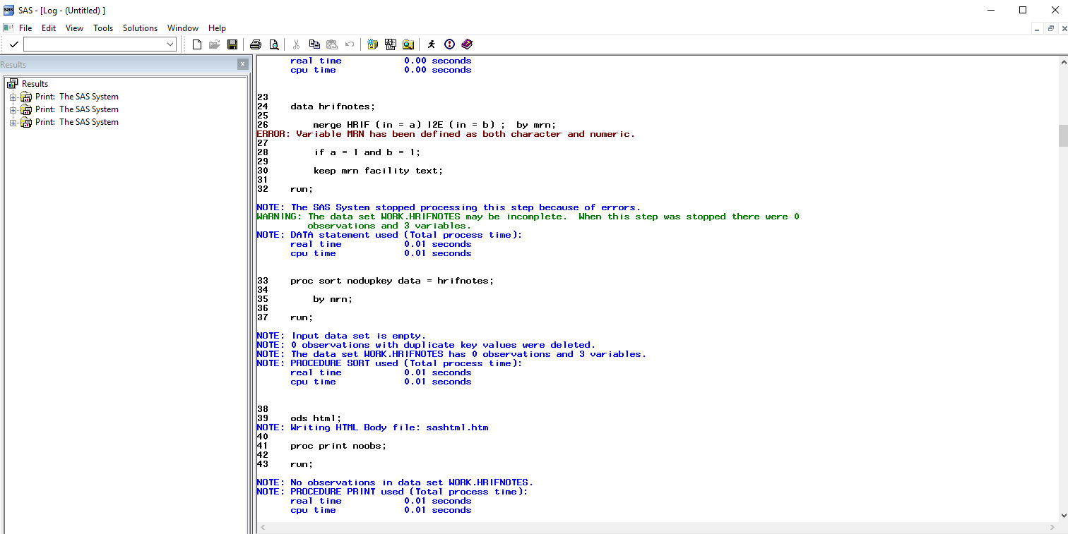This screenshot has height=534, width=1068.
Task: Expand the third Print: The SAS System entry
Action: [x=12, y=122]
